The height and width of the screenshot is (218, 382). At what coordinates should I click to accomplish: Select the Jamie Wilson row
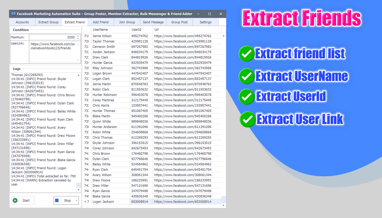click(152, 36)
